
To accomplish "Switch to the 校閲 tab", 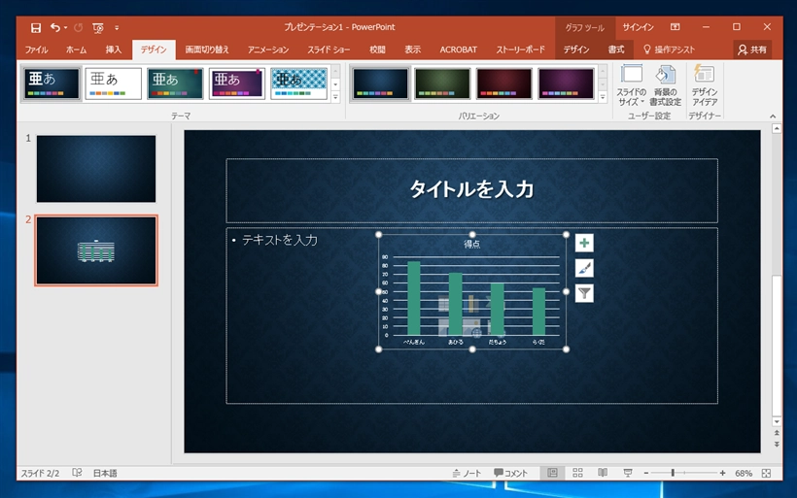I will 377,50.
